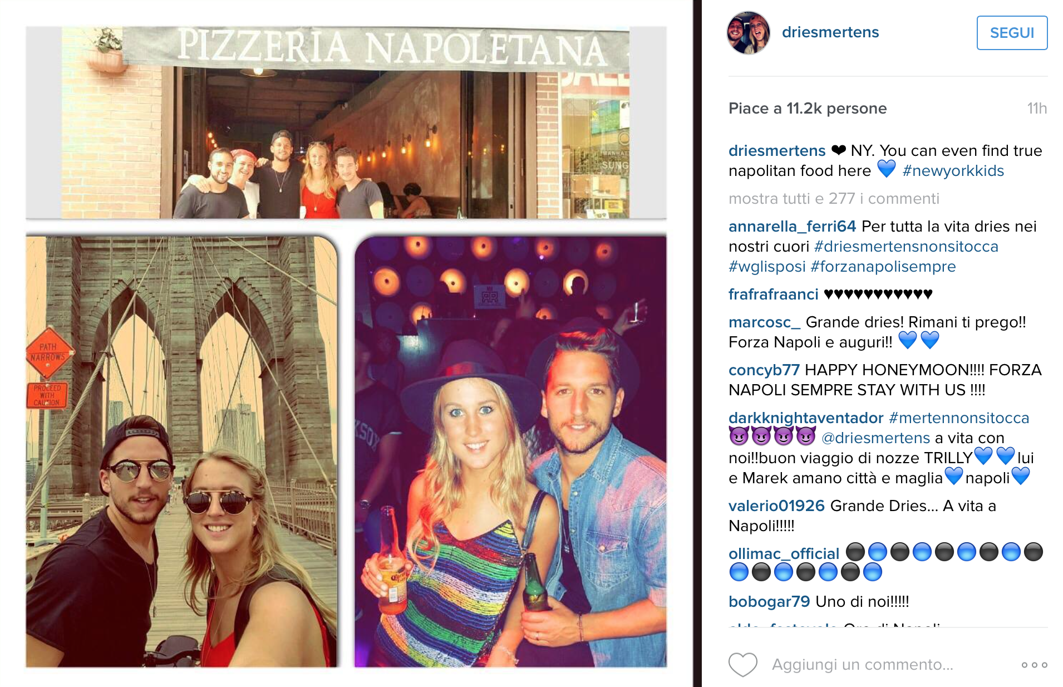This screenshot has height=687, width=1063.
Task: Open the driesmertens username in header
Action: 830,32
